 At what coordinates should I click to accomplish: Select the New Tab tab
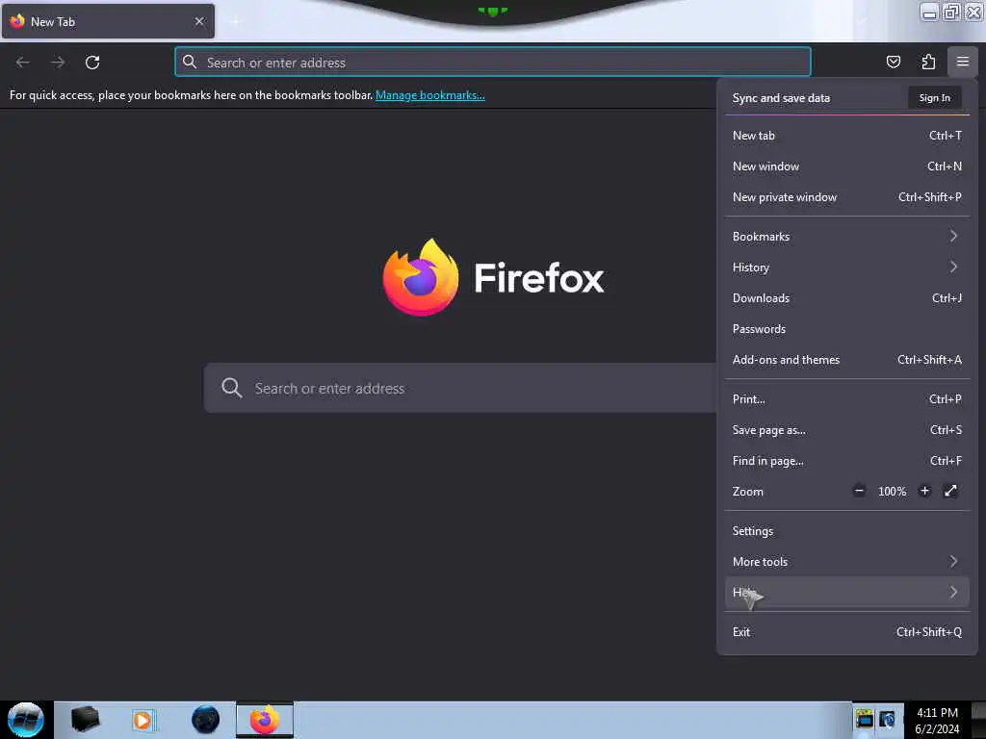(108, 21)
